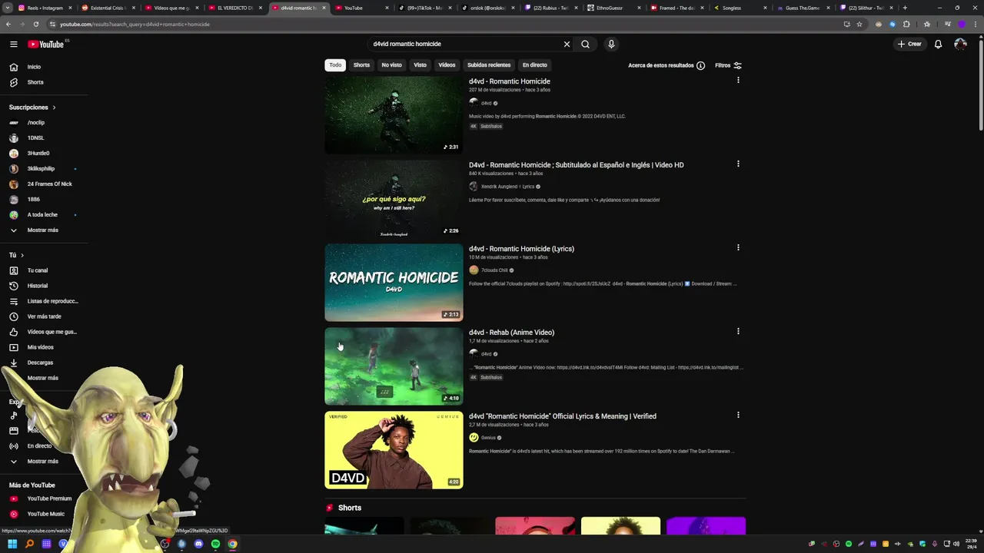The height and width of the screenshot is (553, 984).
Task: Open Spotify from the taskbar
Action: coord(215,544)
